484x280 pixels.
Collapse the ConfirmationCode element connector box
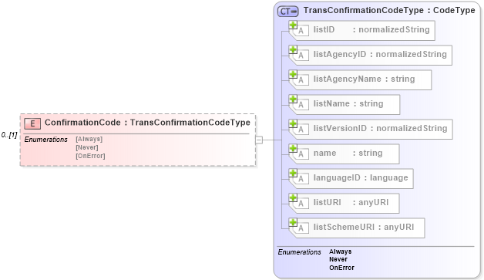pos(259,140)
